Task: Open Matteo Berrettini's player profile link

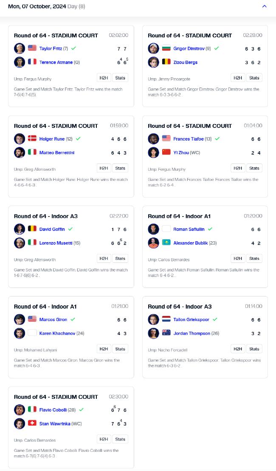Action: pyautogui.click(x=57, y=152)
